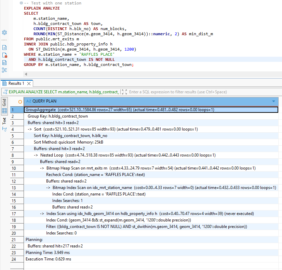Open the QUERY PLAN column dropdown arrow
This screenshot has height=270, width=282.
(x=273, y=102)
